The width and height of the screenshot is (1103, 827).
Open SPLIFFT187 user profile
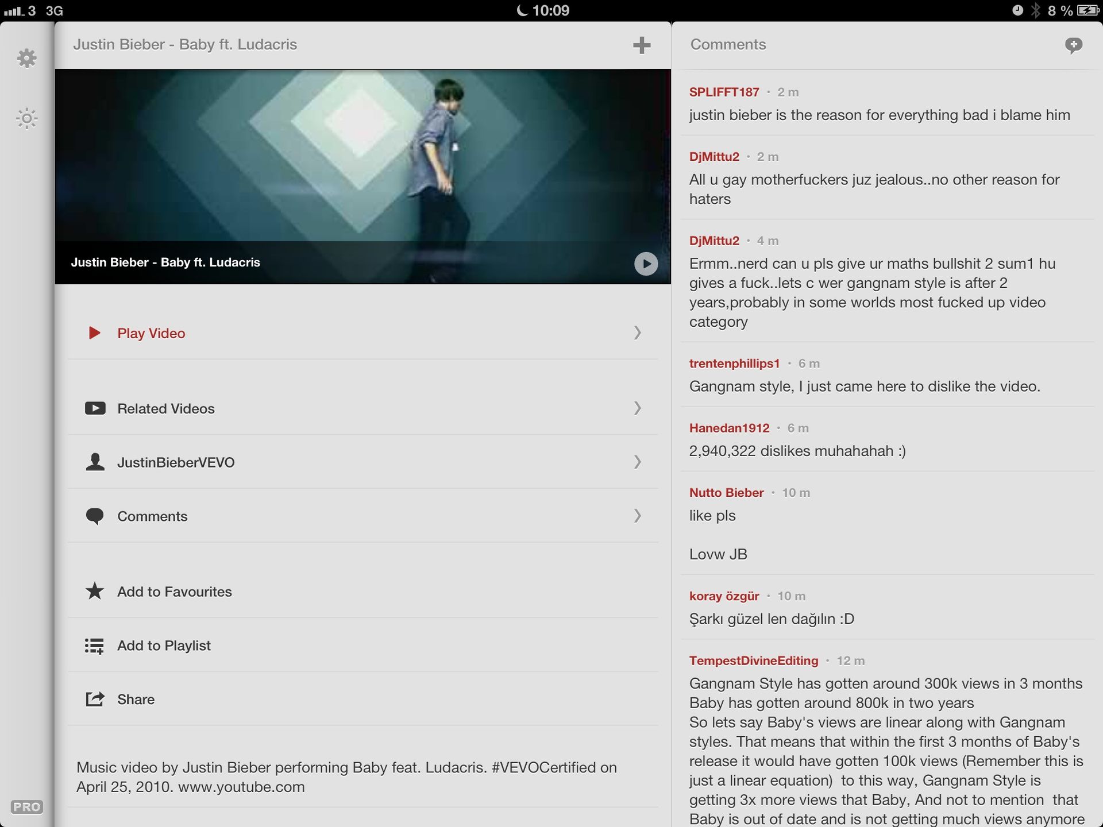pos(724,92)
